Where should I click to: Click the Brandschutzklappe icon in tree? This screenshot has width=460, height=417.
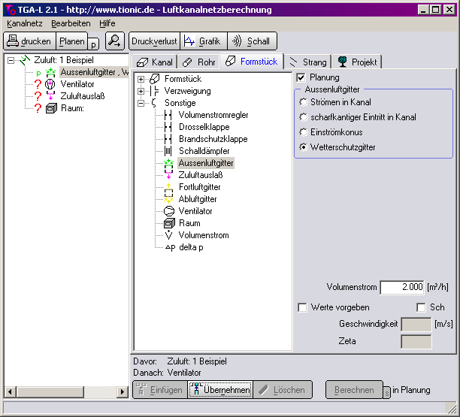click(168, 139)
